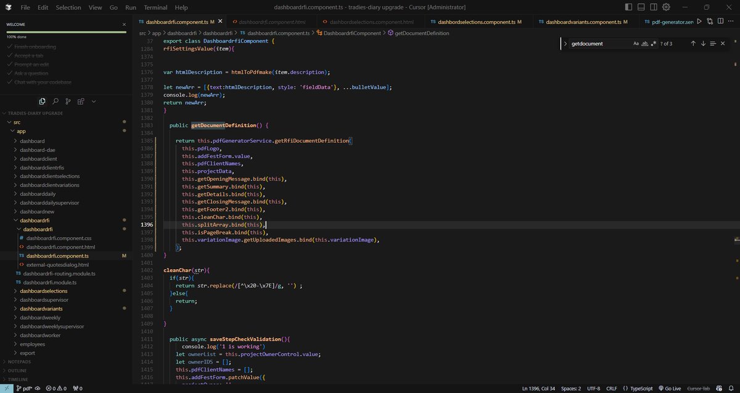Expand the NOTEPADS section
The height and width of the screenshot is (393, 740).
click(18, 362)
